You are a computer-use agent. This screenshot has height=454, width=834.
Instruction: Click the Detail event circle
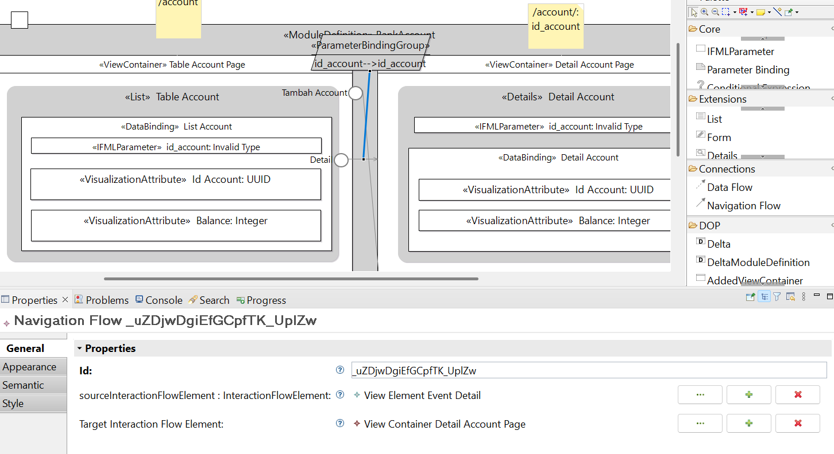(x=341, y=160)
